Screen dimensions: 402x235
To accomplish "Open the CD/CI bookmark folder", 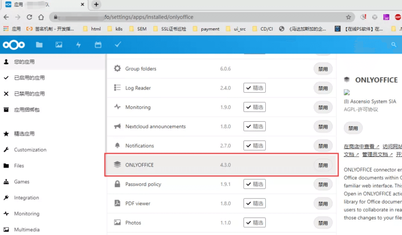I will [263, 29].
